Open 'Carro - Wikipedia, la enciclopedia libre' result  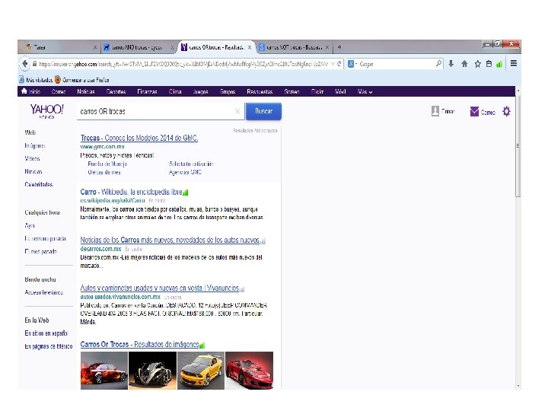pos(132,193)
